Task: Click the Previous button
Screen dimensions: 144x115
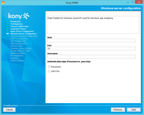Action: tap(118, 110)
